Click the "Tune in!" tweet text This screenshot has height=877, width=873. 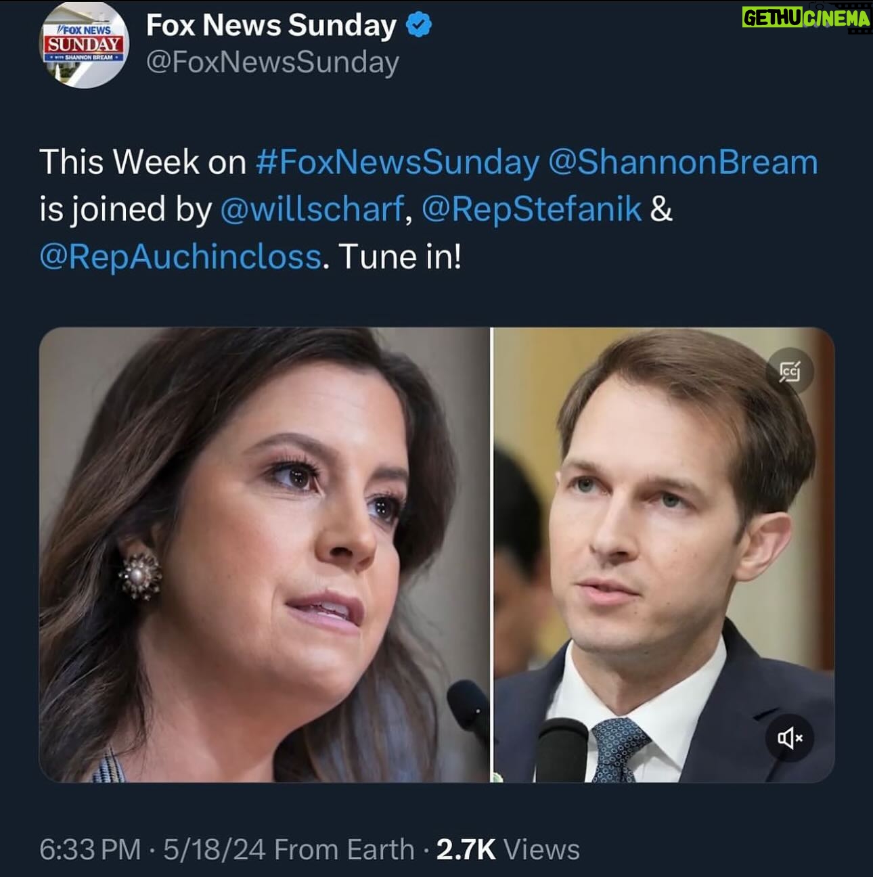pos(400,256)
